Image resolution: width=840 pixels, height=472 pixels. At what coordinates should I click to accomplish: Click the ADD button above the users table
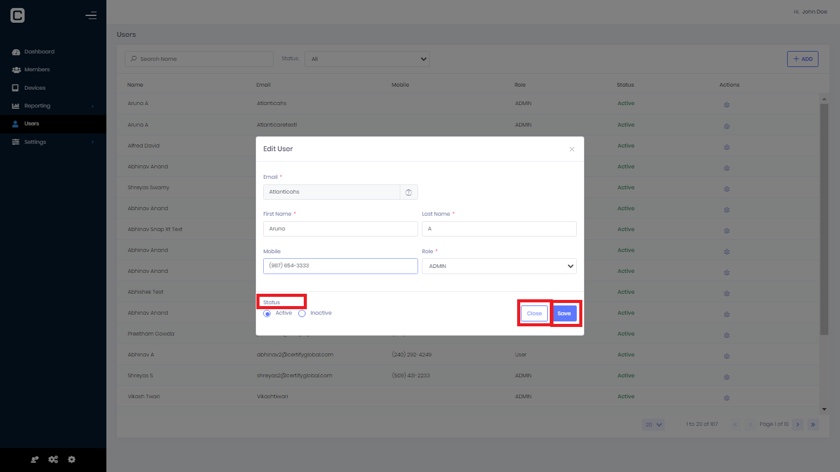(802, 58)
